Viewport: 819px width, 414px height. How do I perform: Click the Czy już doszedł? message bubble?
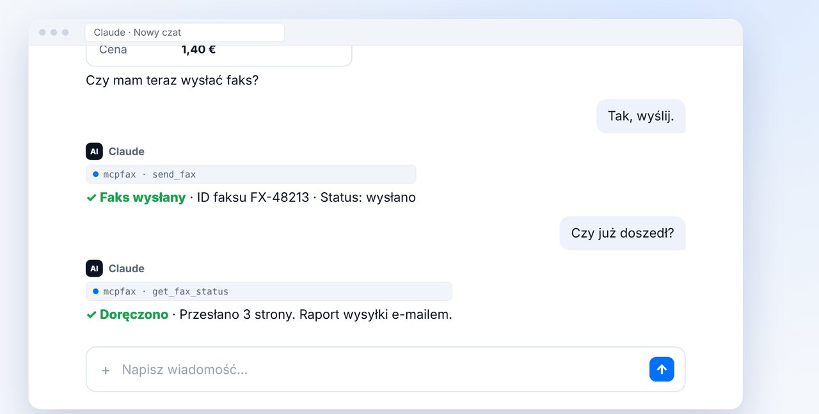point(623,233)
